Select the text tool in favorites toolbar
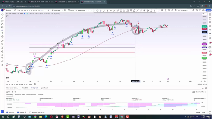Image resolution: width=212 pixels, height=119 pixels. point(154,11)
